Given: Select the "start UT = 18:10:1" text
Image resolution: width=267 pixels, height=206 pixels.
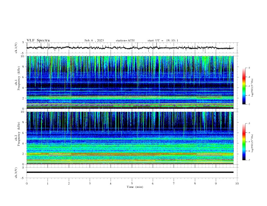Looking at the screenshot, I should [x=163, y=40].
